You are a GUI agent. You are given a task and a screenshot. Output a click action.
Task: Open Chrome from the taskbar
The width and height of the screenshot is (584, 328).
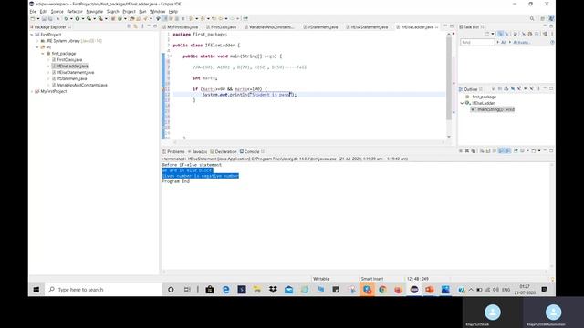(x=382, y=290)
